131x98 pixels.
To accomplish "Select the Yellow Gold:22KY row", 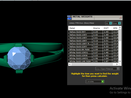I will (93, 47).
